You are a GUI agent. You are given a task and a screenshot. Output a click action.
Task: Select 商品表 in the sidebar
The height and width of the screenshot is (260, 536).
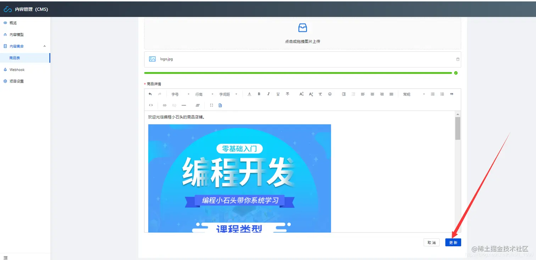coord(25,58)
